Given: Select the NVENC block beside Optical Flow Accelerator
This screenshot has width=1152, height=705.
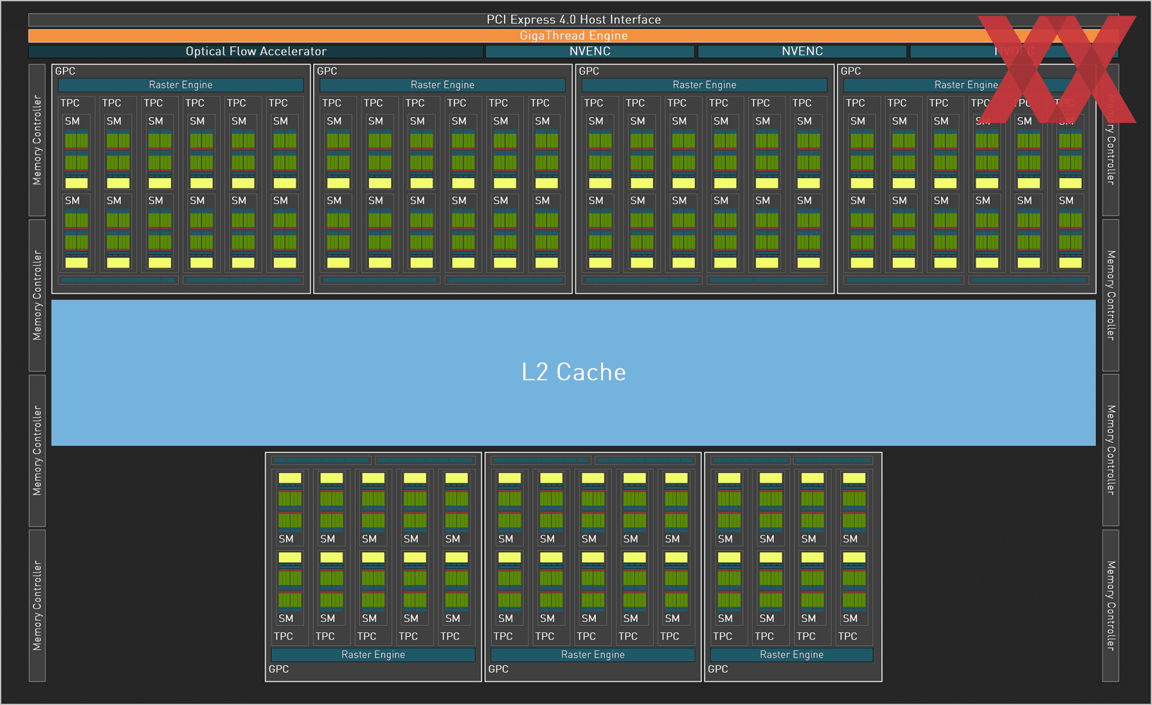Looking at the screenshot, I should [x=590, y=52].
